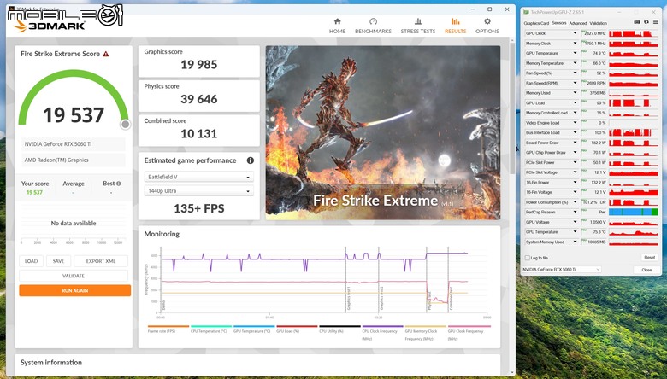The height and width of the screenshot is (379, 667).
Task: Click the warning triangle beside Fire Strike Extreme Score
Action: [106, 54]
